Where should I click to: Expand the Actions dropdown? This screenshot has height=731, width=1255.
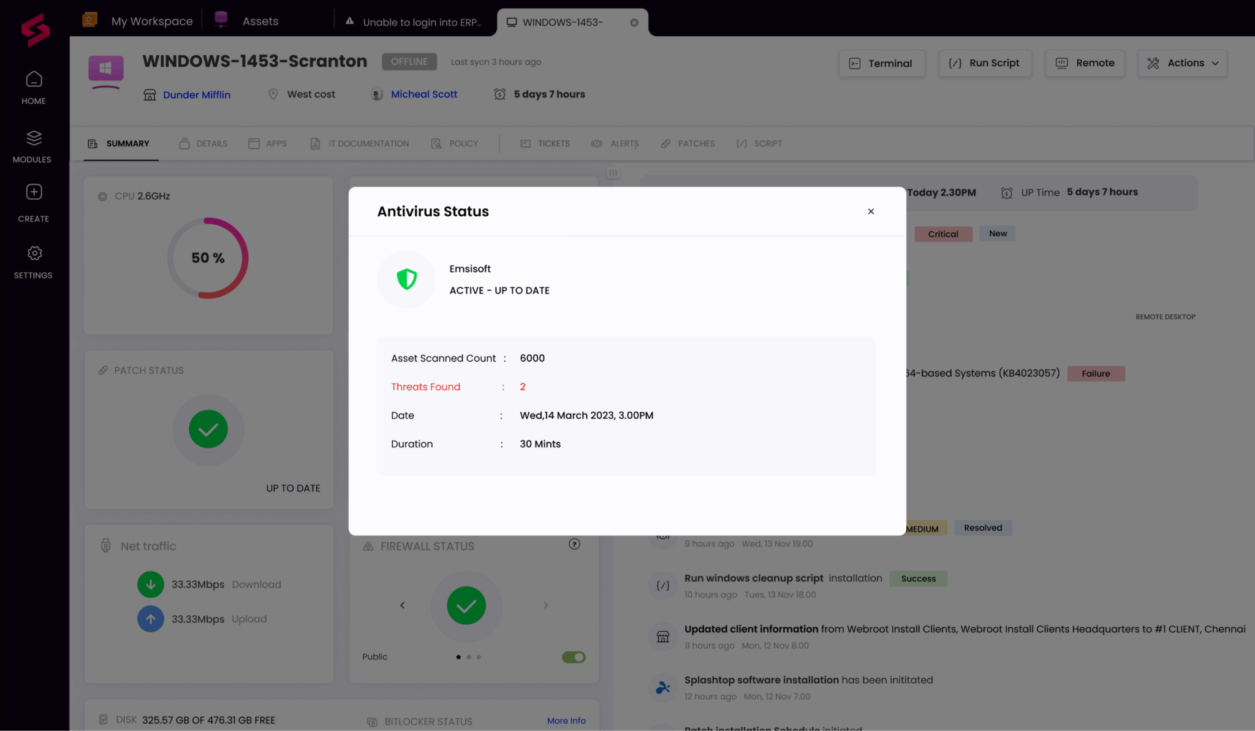[x=1182, y=63]
